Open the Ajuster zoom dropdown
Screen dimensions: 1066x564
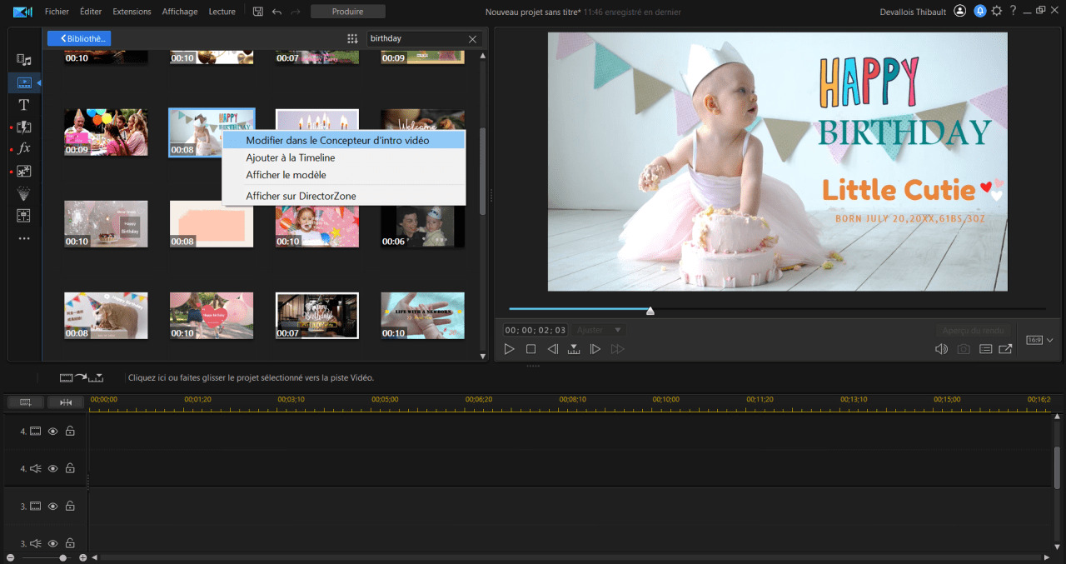click(x=599, y=330)
